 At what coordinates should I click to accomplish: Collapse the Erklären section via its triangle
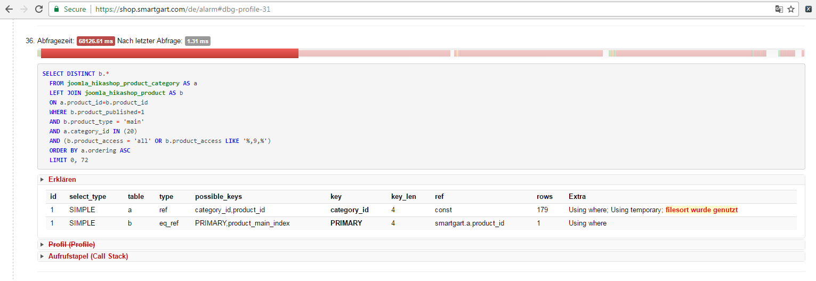point(42,180)
